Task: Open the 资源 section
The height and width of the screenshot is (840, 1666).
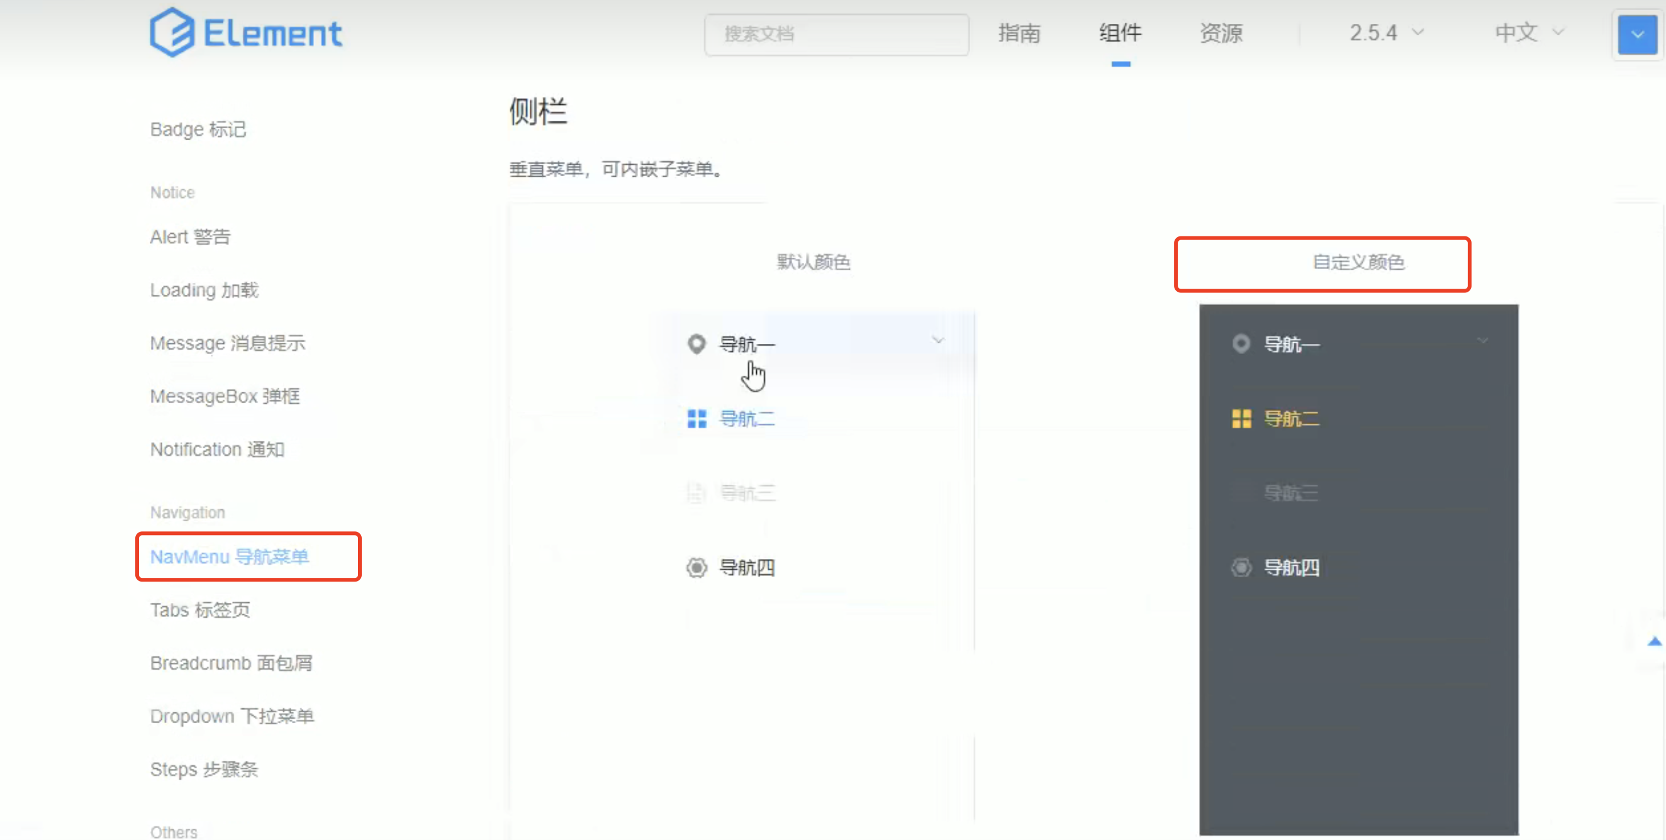Action: pyautogui.click(x=1221, y=33)
